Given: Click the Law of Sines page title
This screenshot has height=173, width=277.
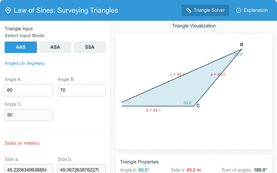Looking at the screenshot, I should pyautogui.click(x=66, y=10).
